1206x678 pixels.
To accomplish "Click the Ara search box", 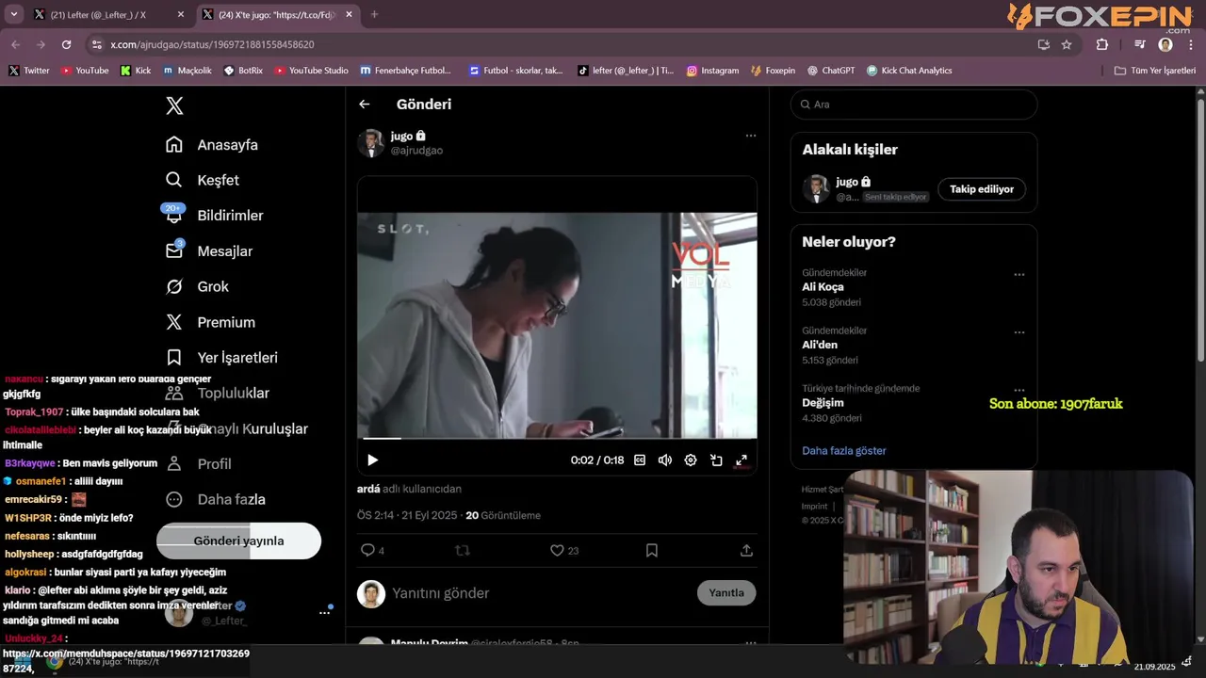I will [913, 105].
